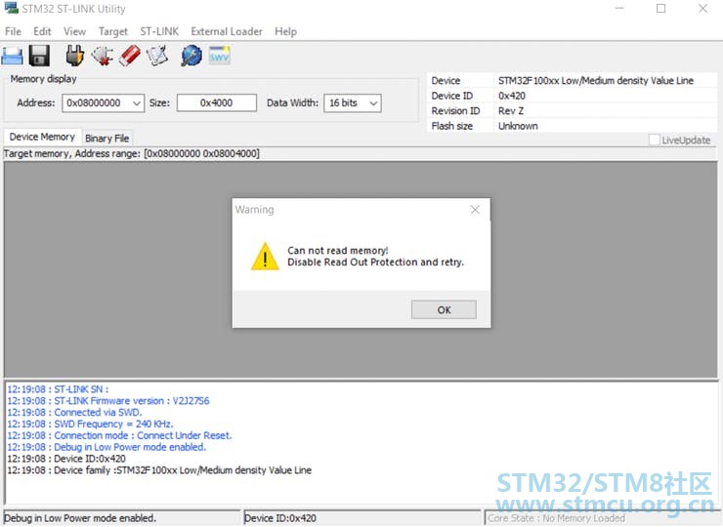Image resolution: width=723 pixels, height=527 pixels.
Task: Open the External Loader menu
Action: click(227, 31)
